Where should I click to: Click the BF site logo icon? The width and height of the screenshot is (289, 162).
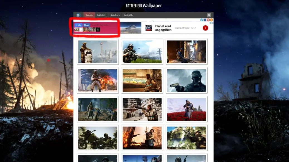pyautogui.click(x=79, y=15)
